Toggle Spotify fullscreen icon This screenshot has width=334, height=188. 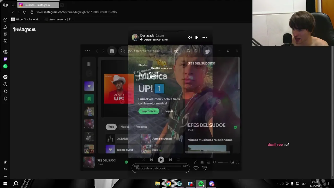pyautogui.click(x=238, y=162)
